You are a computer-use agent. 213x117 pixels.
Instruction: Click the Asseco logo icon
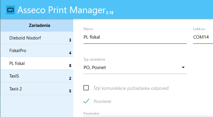[11, 10]
